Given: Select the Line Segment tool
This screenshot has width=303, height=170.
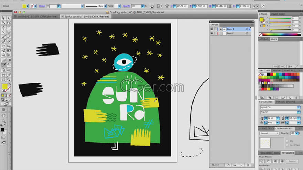Looking at the screenshot, I should [x=3, y=32].
